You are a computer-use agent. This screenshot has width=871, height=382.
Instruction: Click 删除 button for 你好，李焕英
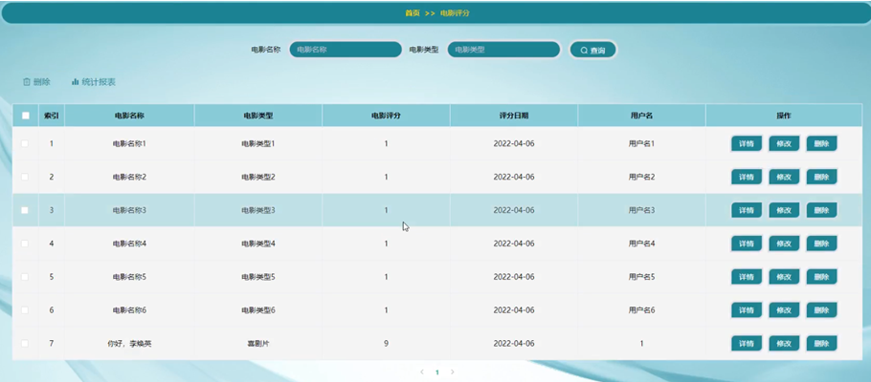click(x=821, y=343)
